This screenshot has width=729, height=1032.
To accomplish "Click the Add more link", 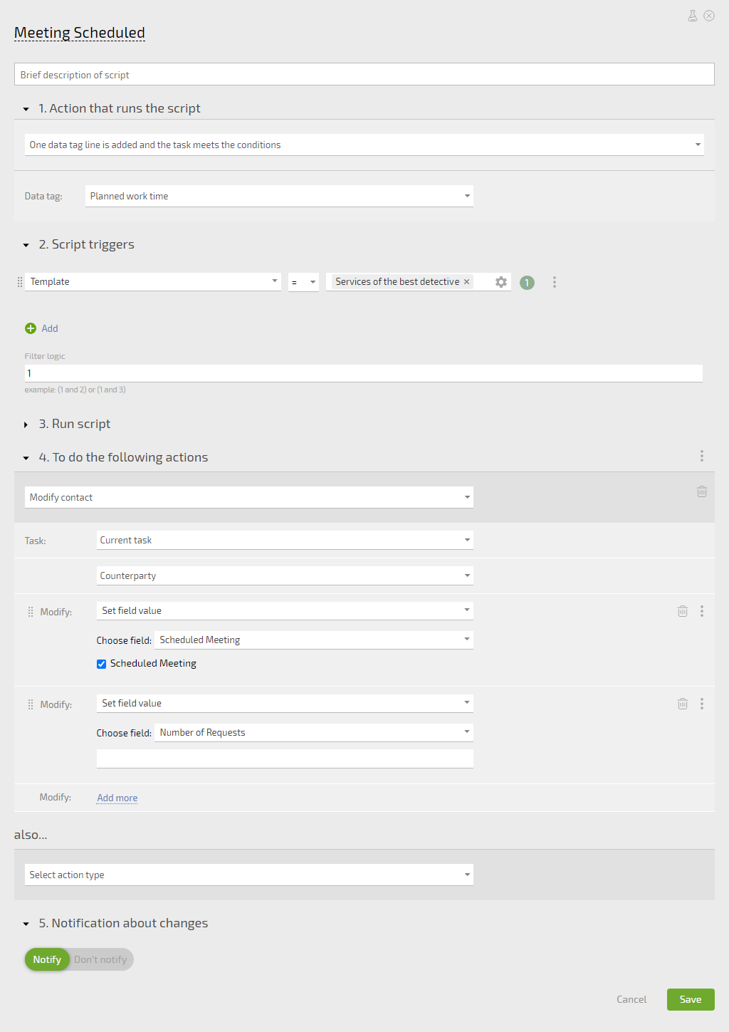I will (117, 798).
